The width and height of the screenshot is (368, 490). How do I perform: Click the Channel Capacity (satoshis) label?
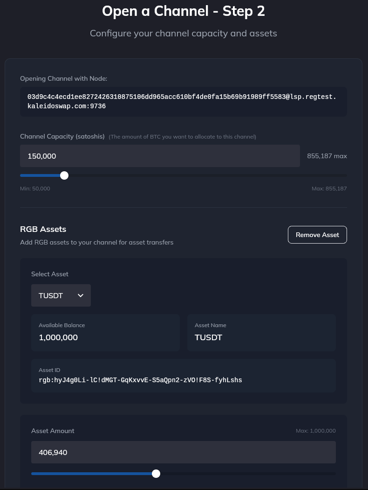pyautogui.click(x=62, y=136)
